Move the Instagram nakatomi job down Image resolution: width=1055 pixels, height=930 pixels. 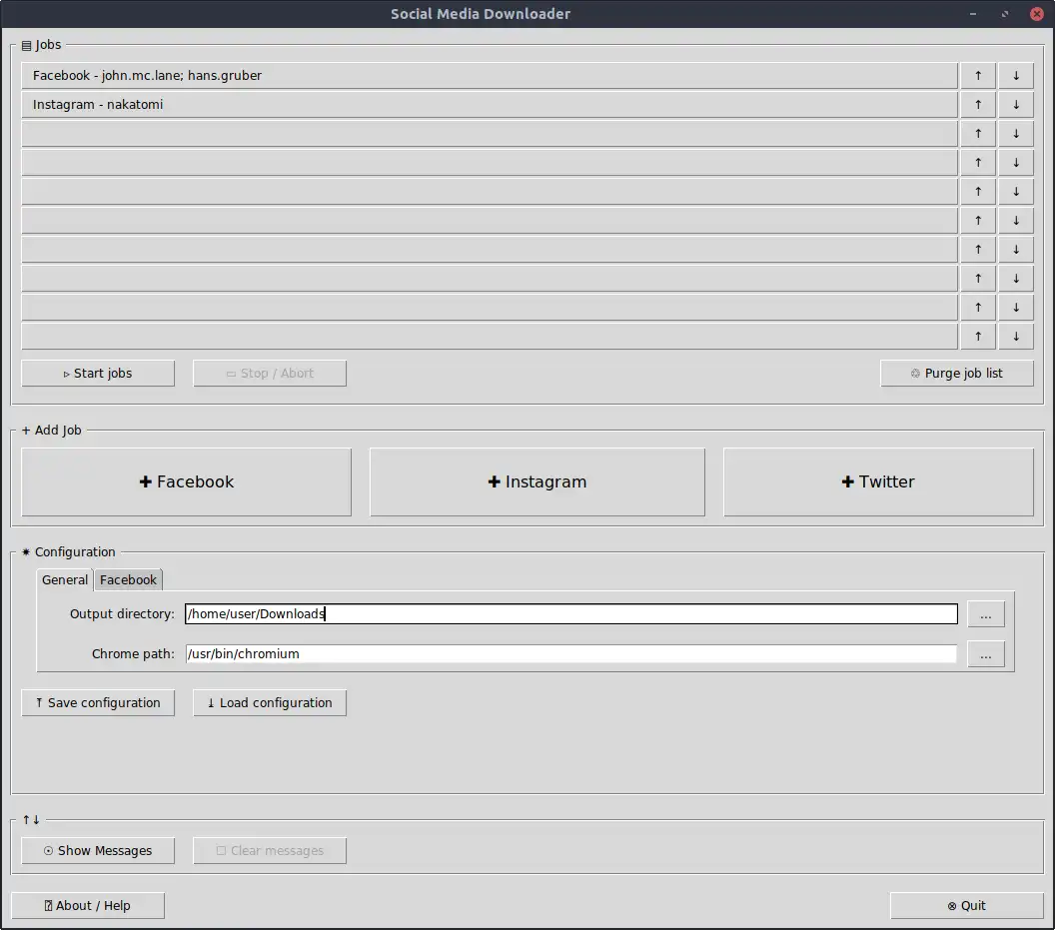coord(1016,104)
